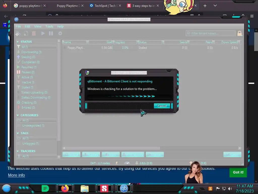Switch to the 'poppy playtime' Google tab

(30, 6)
